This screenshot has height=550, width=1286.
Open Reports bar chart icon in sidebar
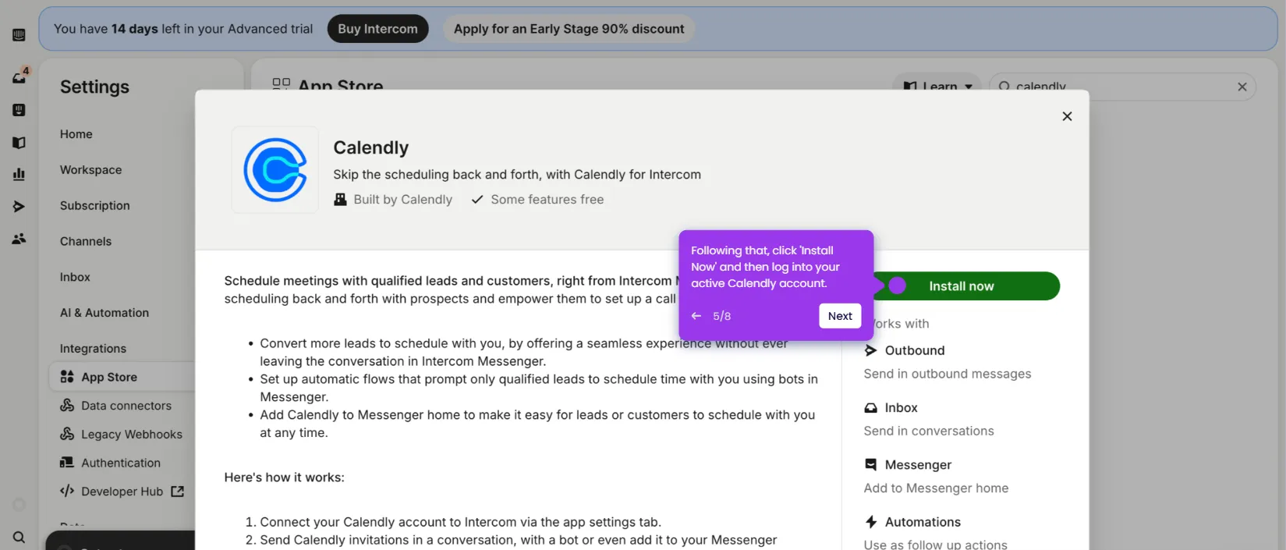pos(19,174)
